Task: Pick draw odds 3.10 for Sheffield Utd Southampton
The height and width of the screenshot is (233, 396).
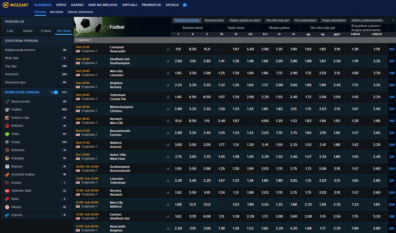Action: (193, 61)
